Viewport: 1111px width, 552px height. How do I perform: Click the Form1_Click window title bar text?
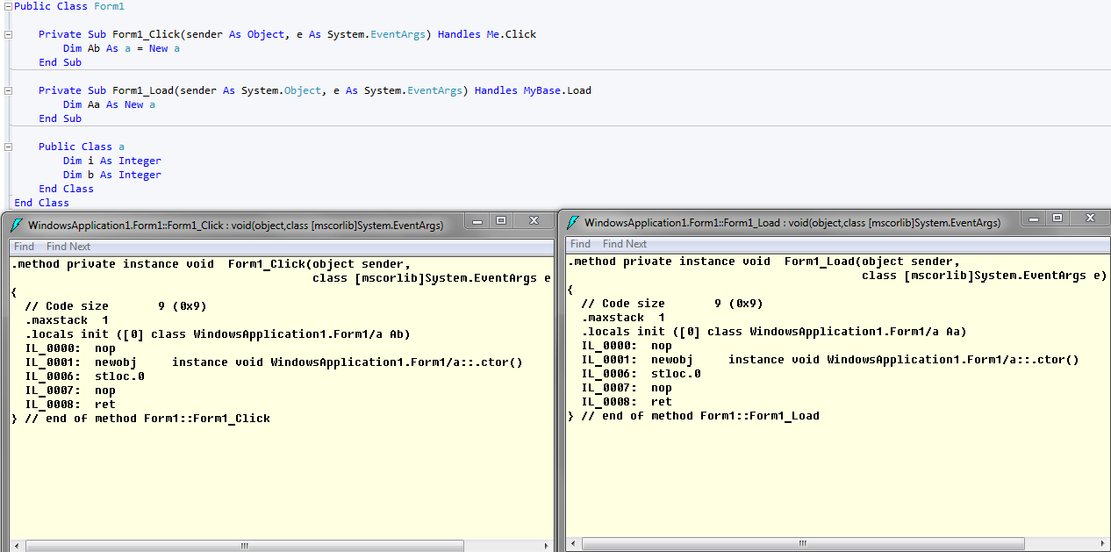(235, 226)
